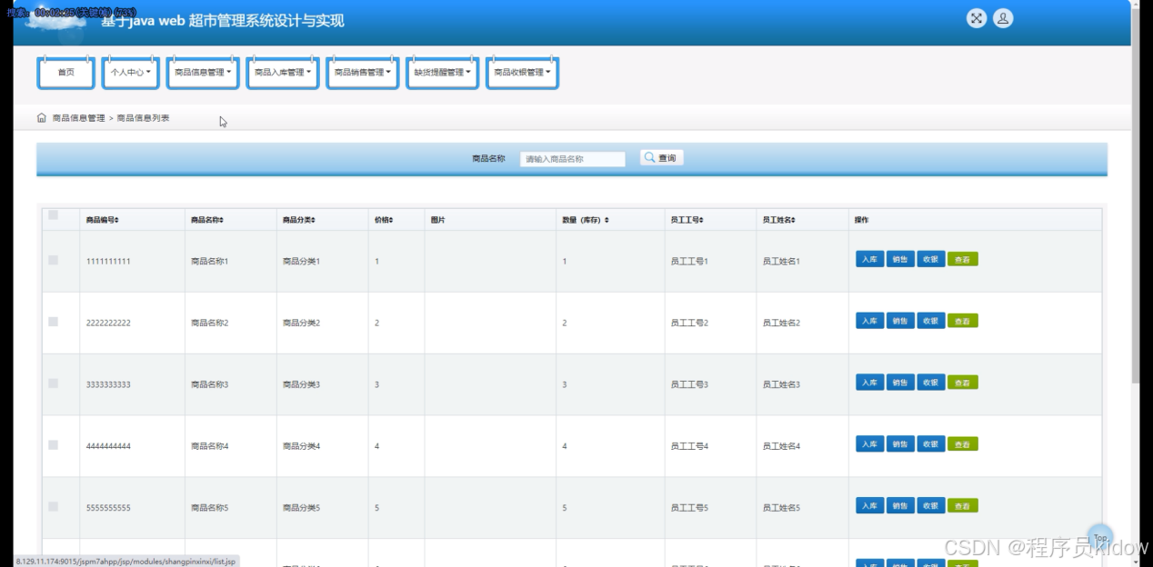Click the fullscreen toggle icon in the header
This screenshot has width=1153, height=567.
click(x=977, y=18)
